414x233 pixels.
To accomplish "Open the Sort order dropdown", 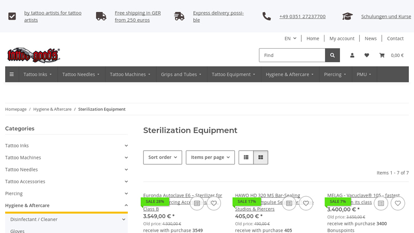I will point(162,157).
